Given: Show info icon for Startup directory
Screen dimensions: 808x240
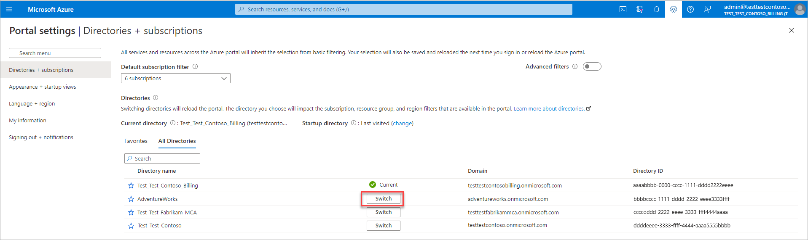Looking at the screenshot, I should [354, 123].
